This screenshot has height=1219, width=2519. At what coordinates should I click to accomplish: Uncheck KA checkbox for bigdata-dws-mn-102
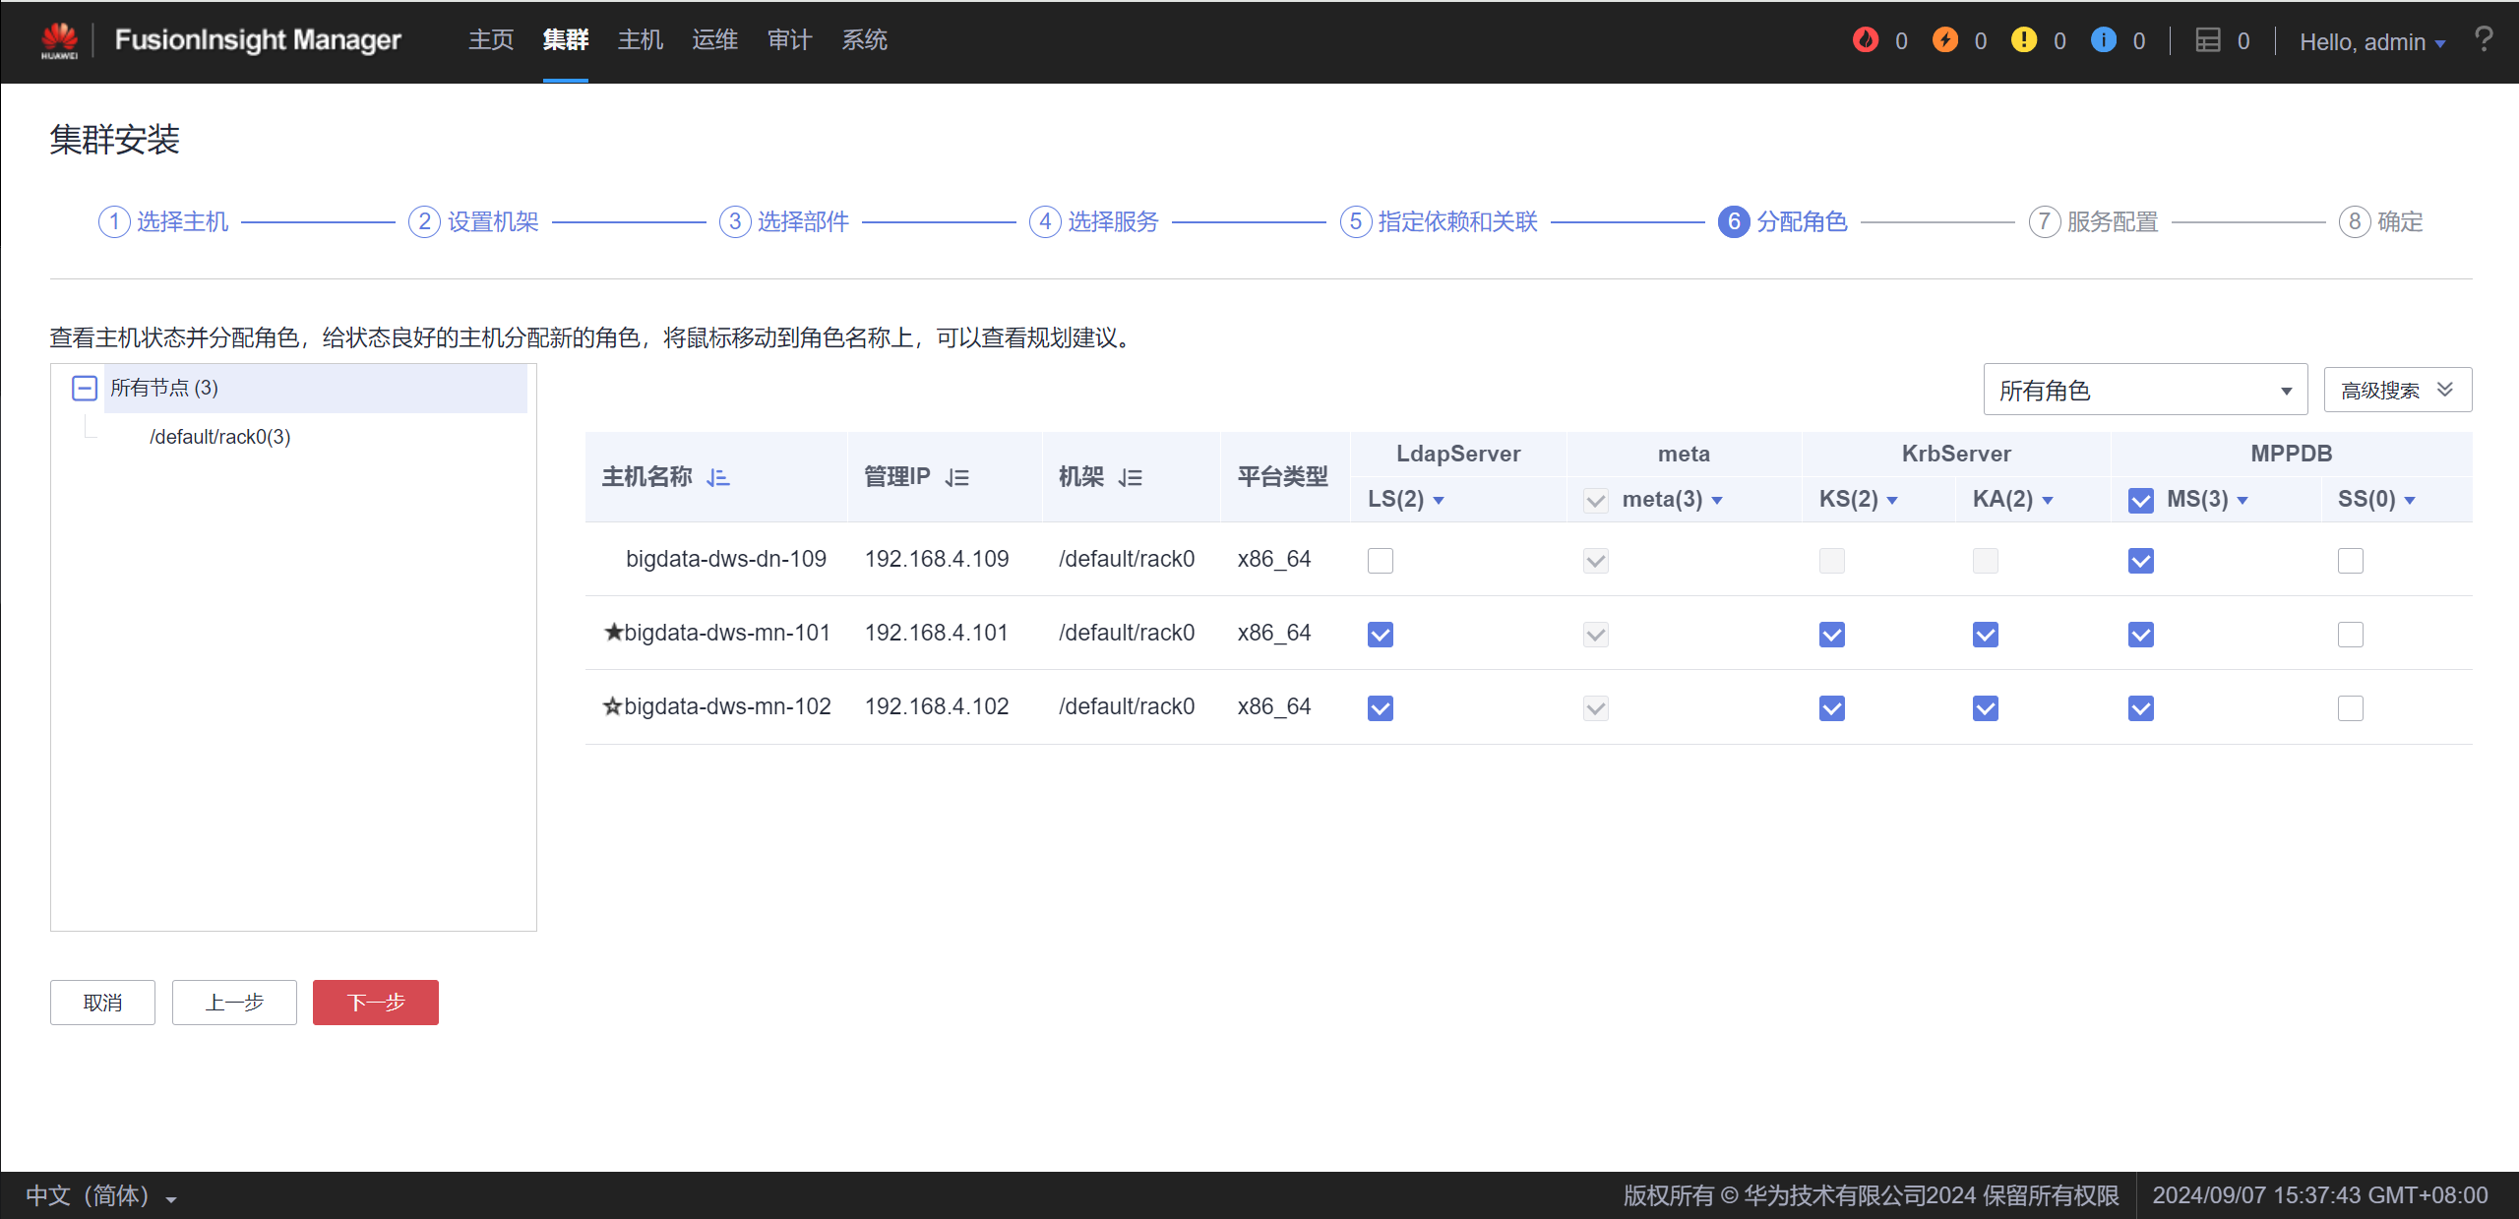1986,708
